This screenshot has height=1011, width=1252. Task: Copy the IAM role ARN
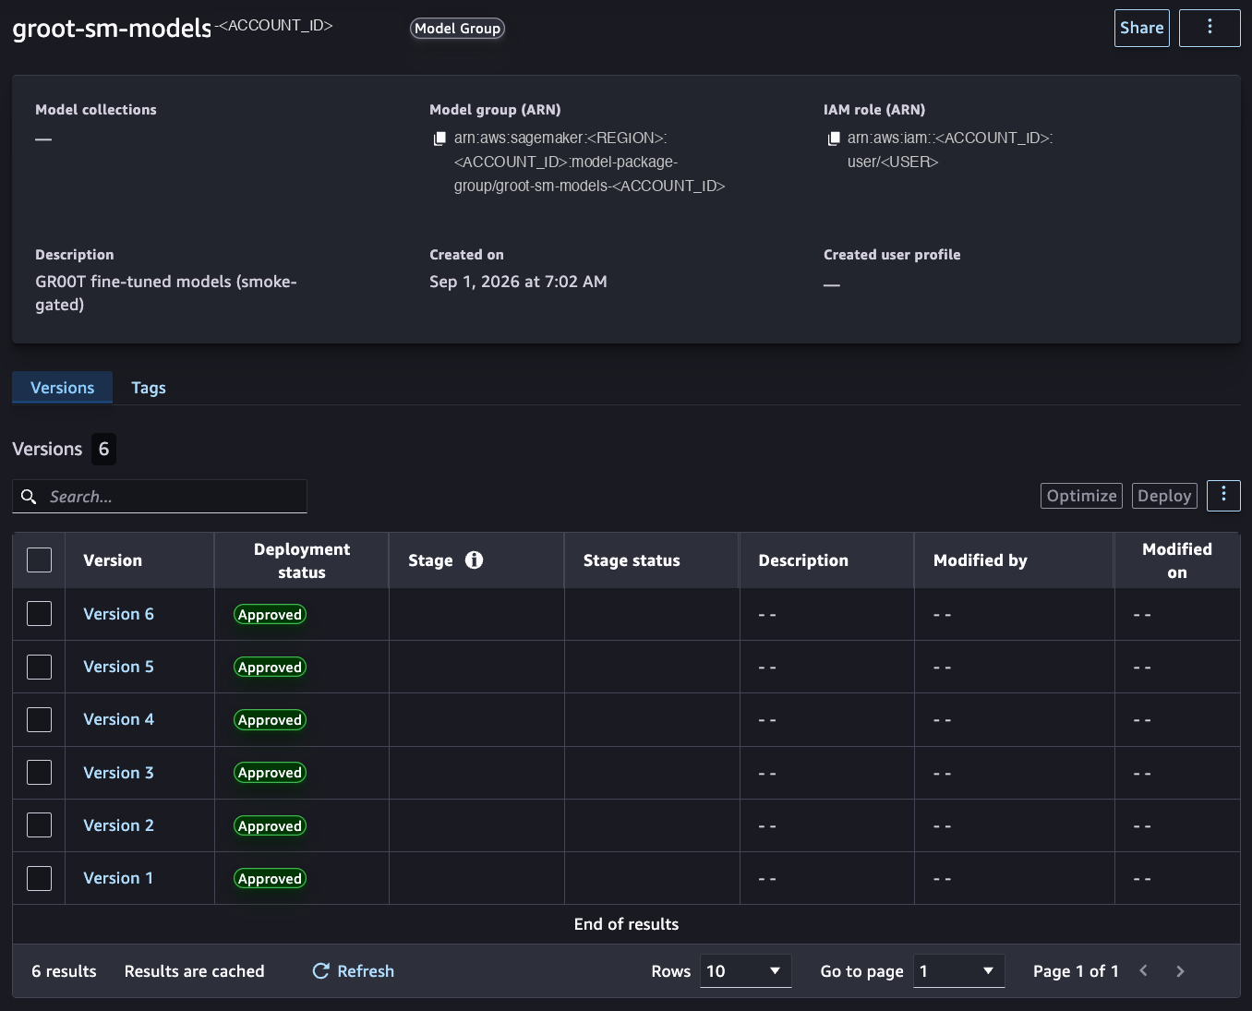(834, 138)
